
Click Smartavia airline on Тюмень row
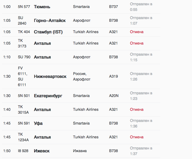tap(81, 7)
